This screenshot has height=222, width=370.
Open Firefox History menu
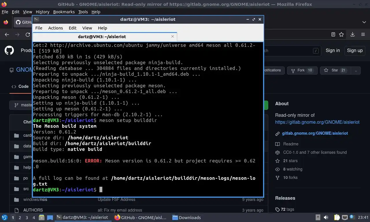click(42, 12)
